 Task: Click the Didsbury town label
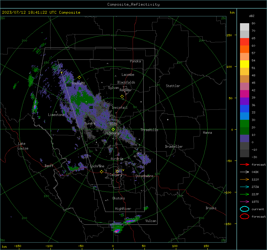tap(112, 133)
